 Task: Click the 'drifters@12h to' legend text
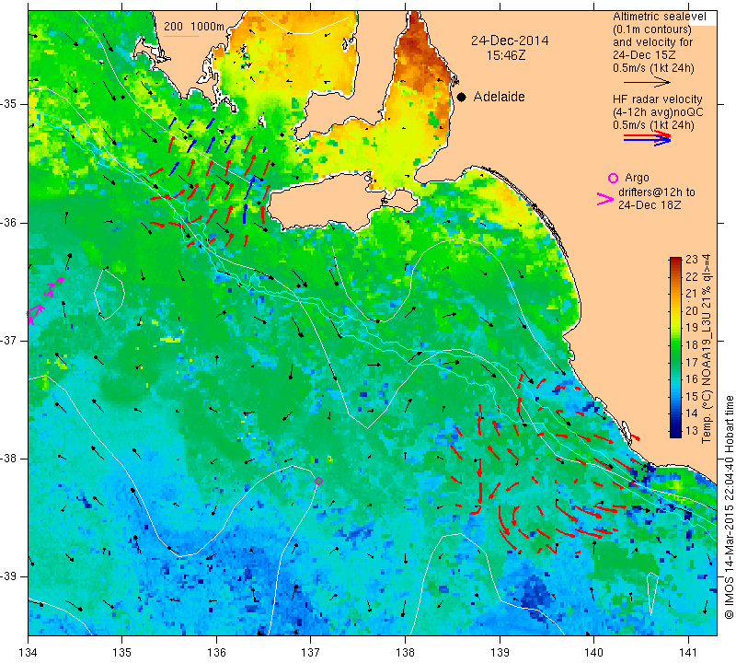tap(657, 192)
